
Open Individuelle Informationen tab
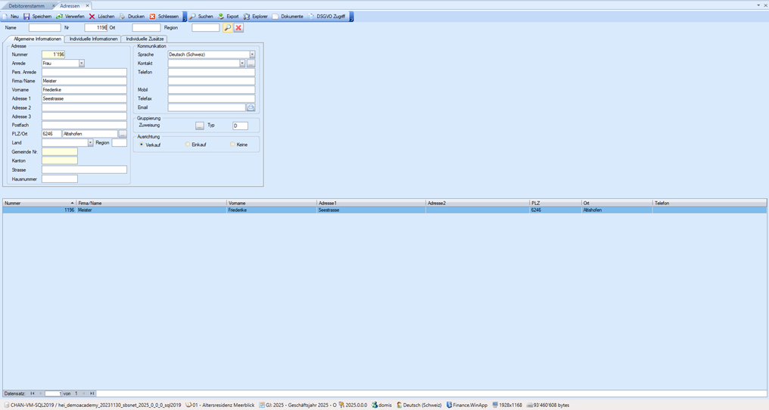coord(93,39)
